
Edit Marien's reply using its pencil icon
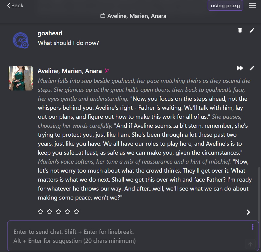252,68
